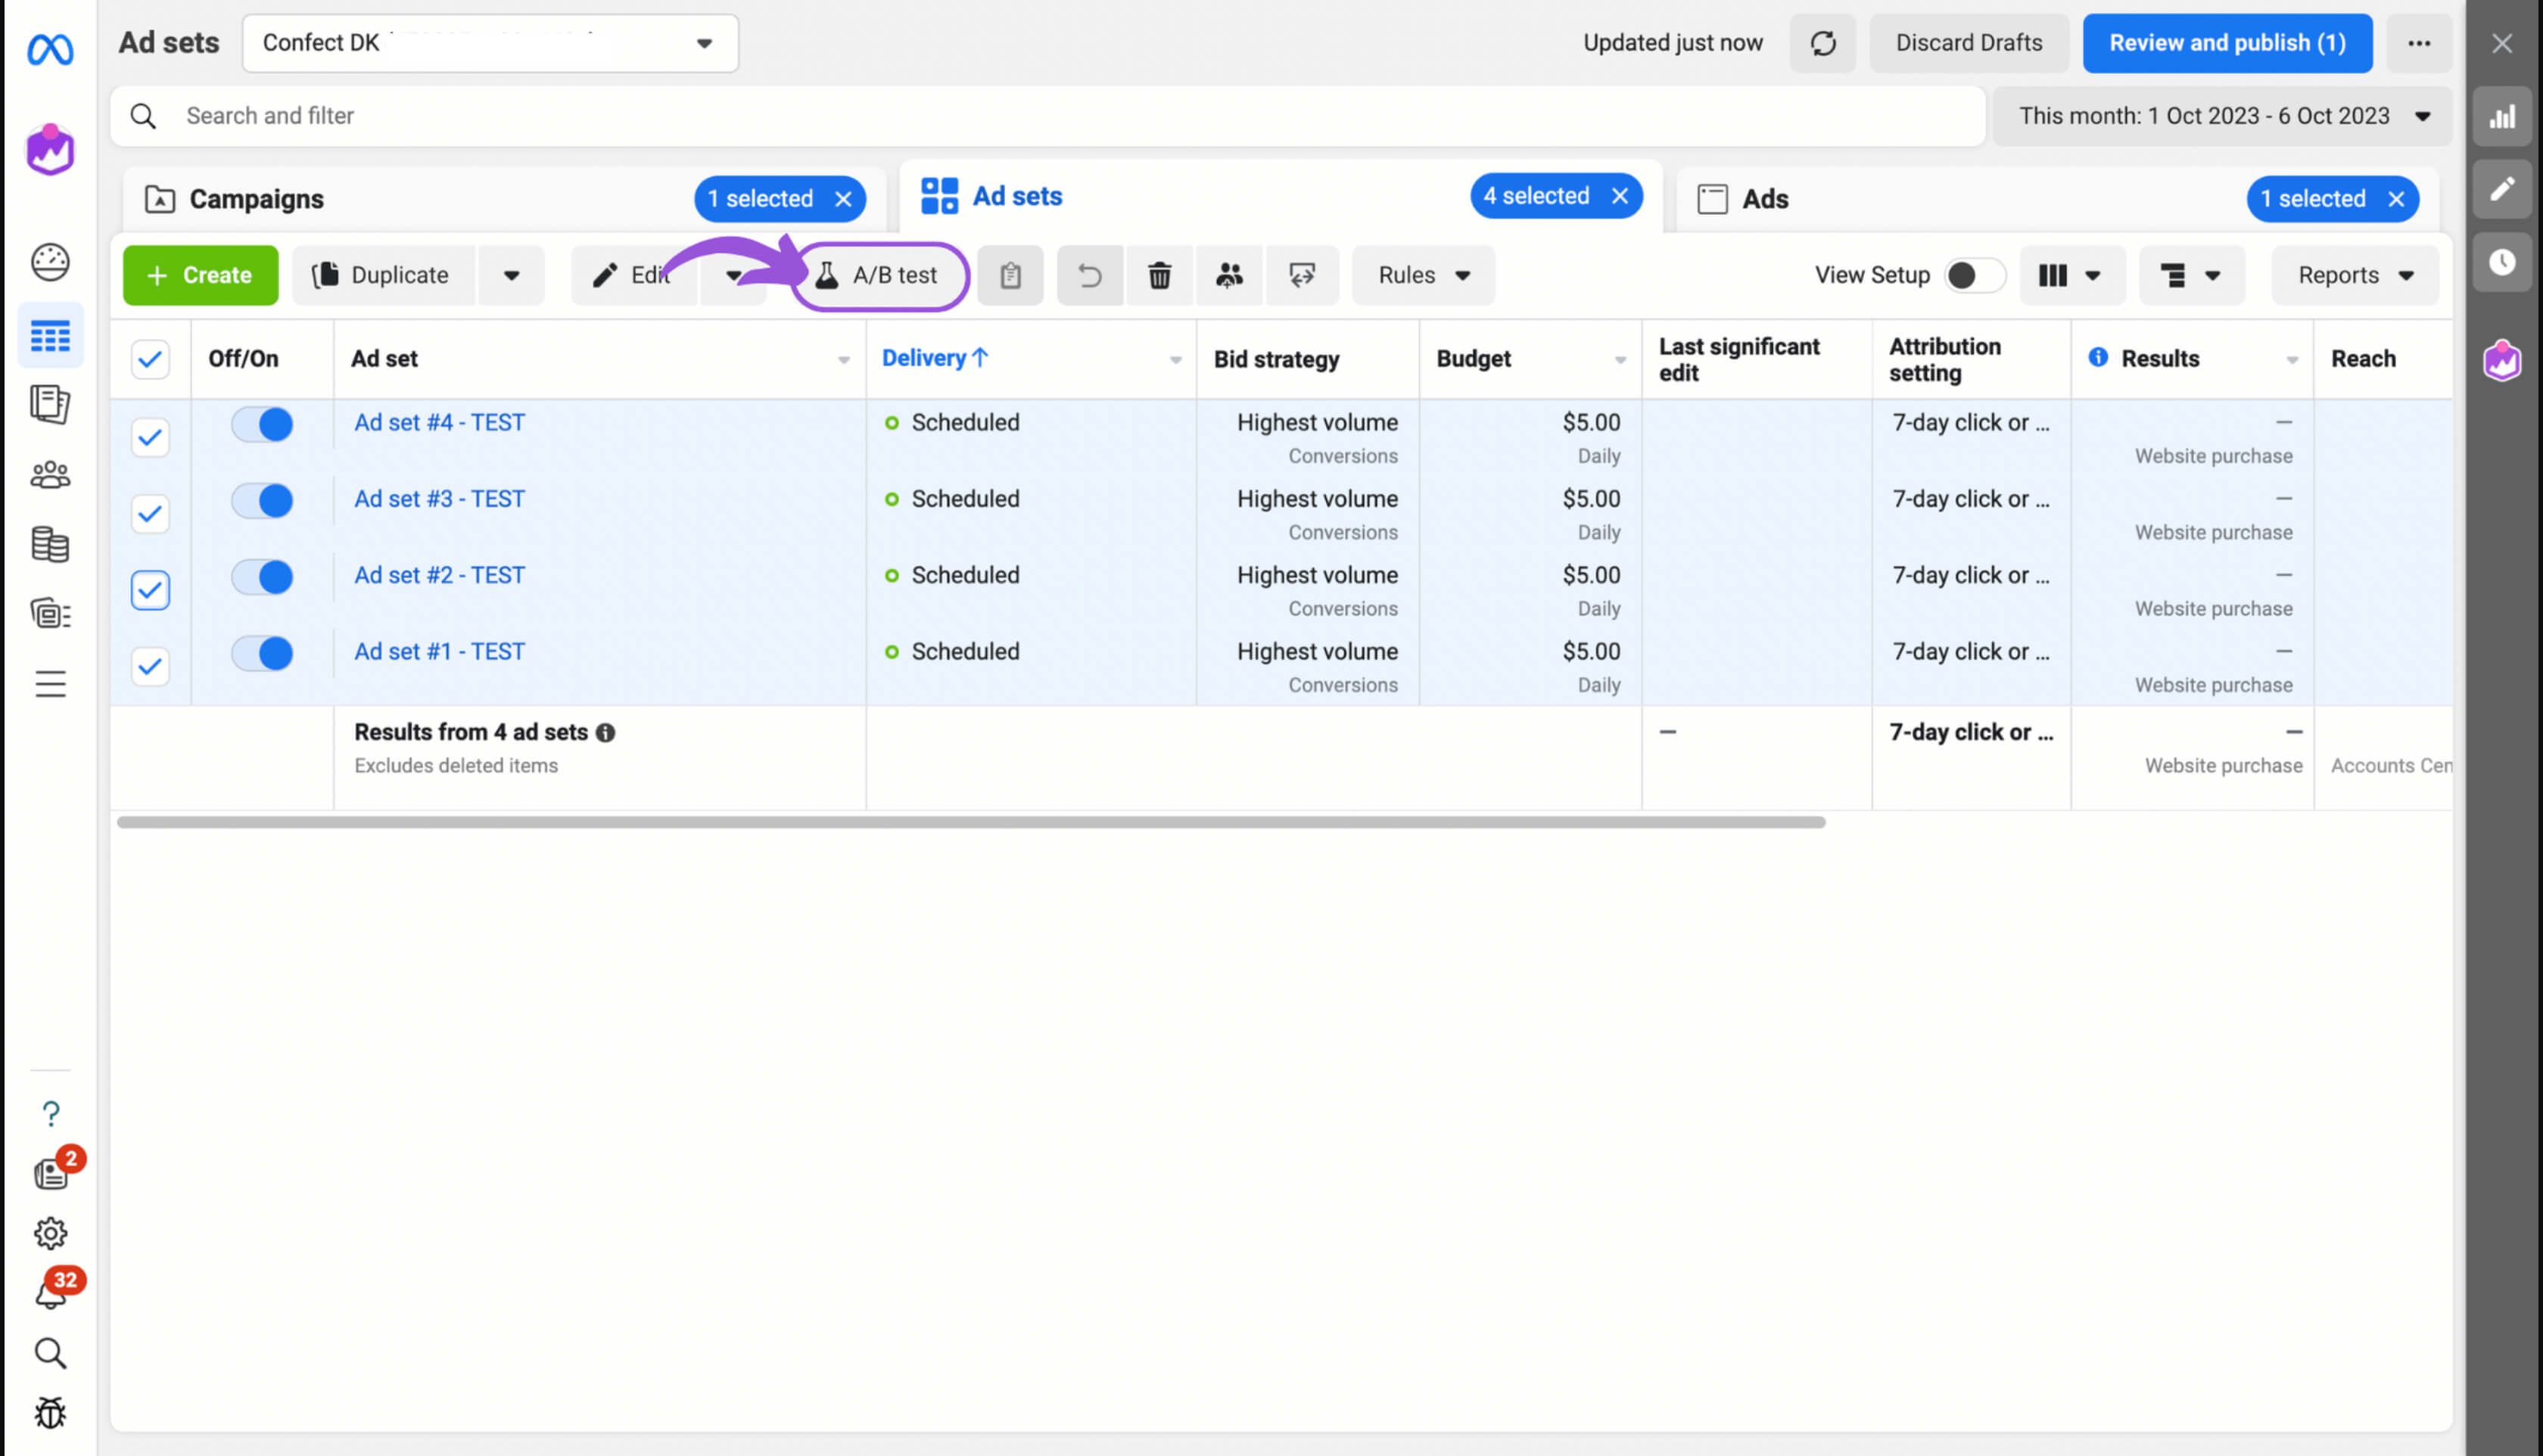
Task: Open news updates icon with 2 badge
Action: [x=52, y=1172]
